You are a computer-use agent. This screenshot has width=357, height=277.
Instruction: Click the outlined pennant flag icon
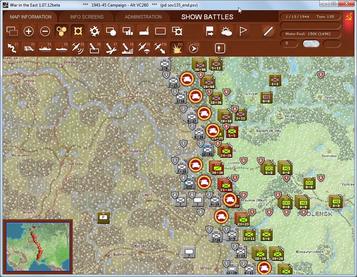coord(243,31)
